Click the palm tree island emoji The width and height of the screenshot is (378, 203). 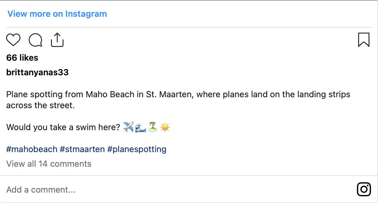[x=153, y=127]
